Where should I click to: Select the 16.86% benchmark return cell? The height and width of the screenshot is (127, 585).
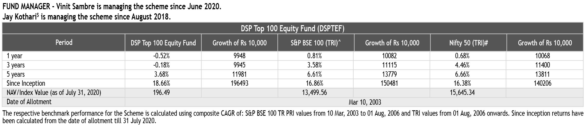click(x=315, y=83)
